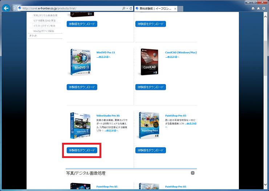Image resolution: width=269 pixels, height=191 pixels.
Task: Select イラスト/デザイン制作 in the sidebar
Action: [x=44, y=26]
